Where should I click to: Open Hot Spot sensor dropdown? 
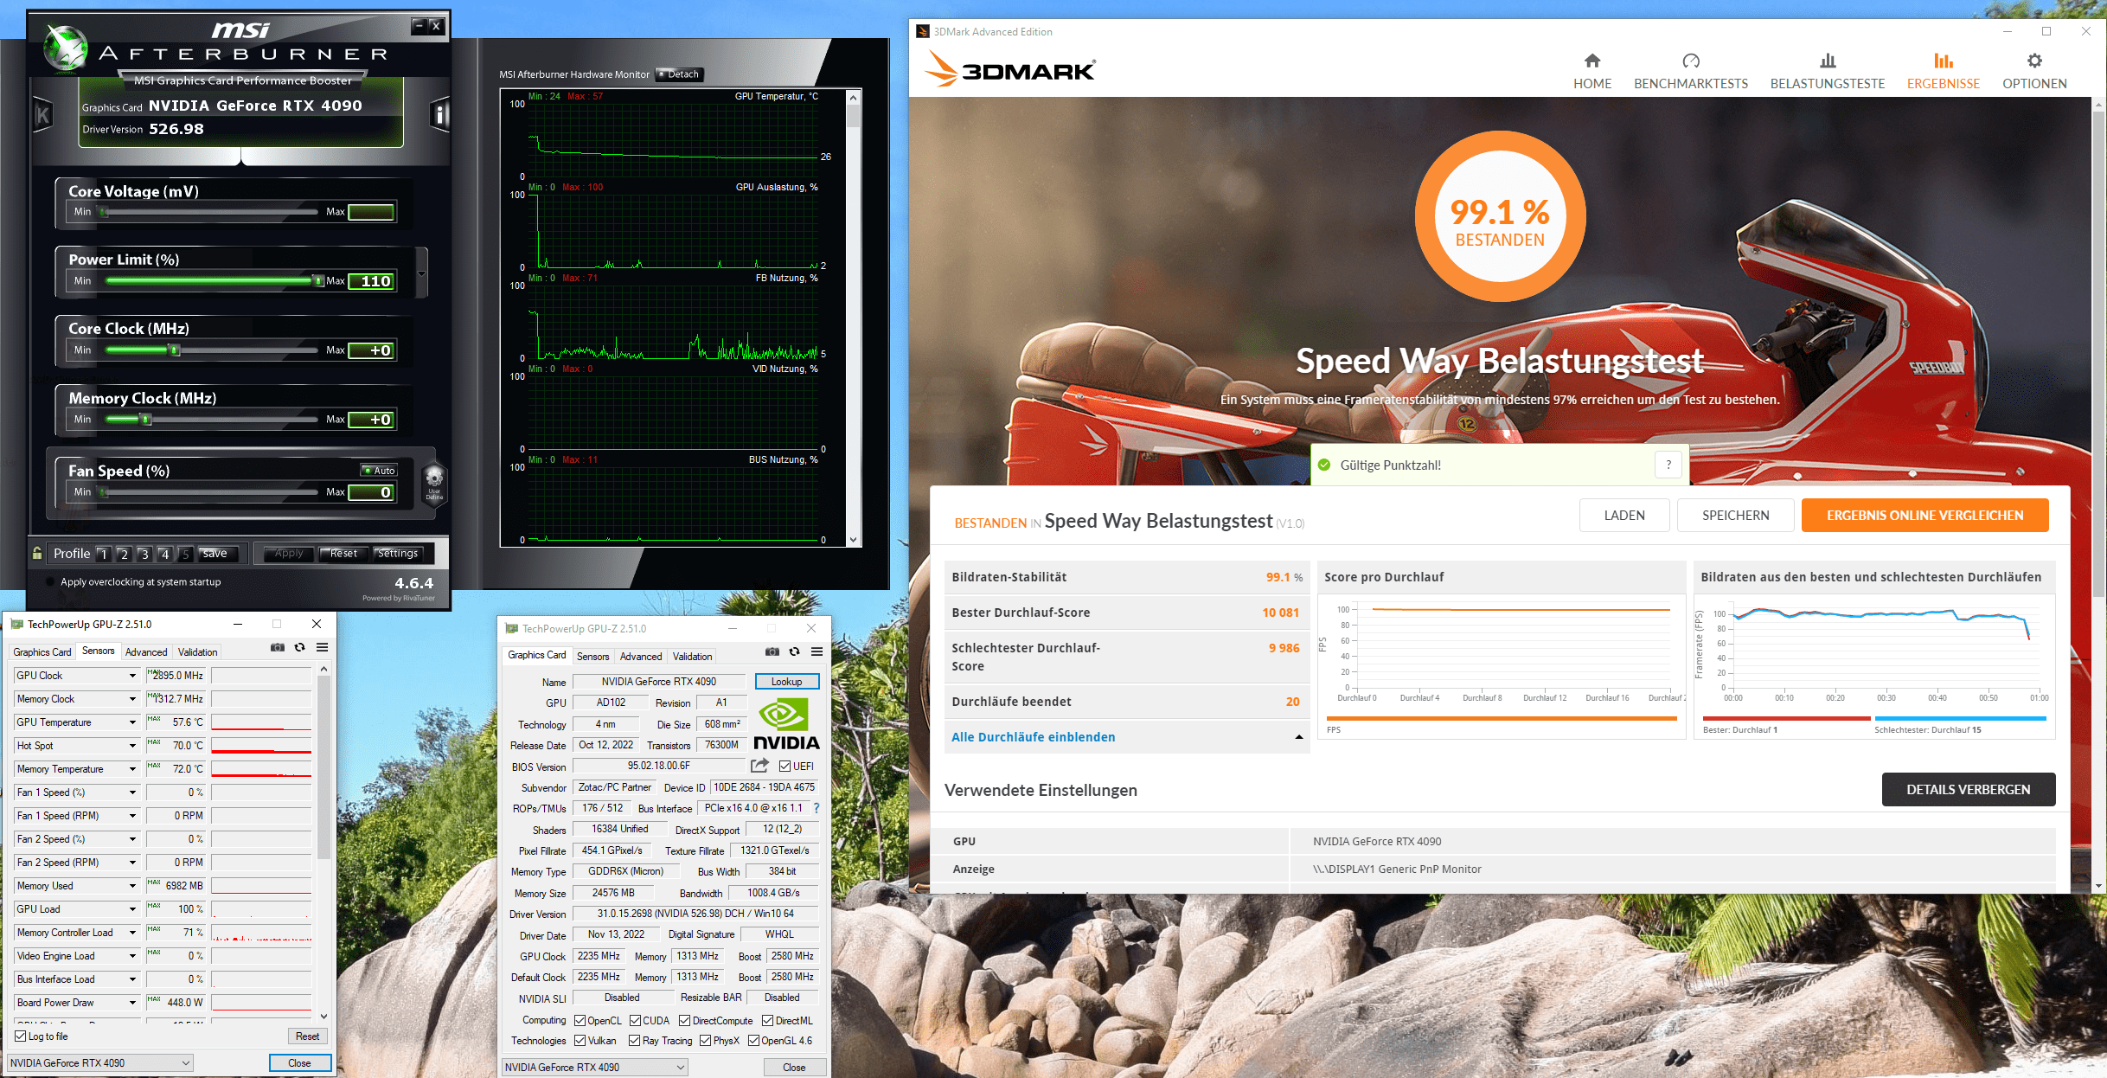point(132,746)
